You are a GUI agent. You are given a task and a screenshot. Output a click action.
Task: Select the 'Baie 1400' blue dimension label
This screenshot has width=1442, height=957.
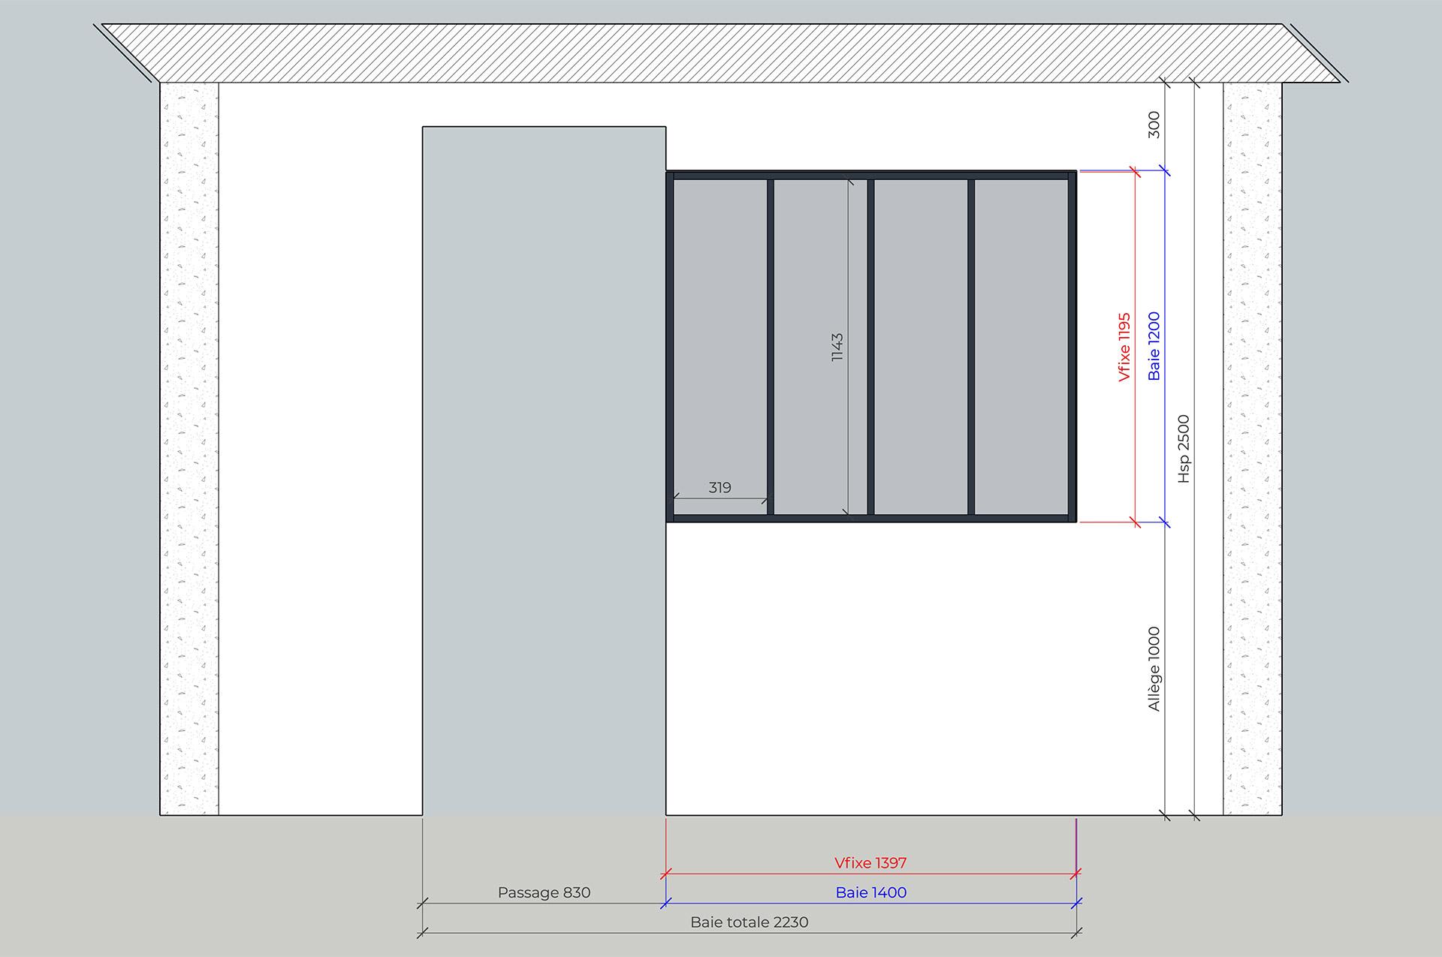click(x=871, y=892)
